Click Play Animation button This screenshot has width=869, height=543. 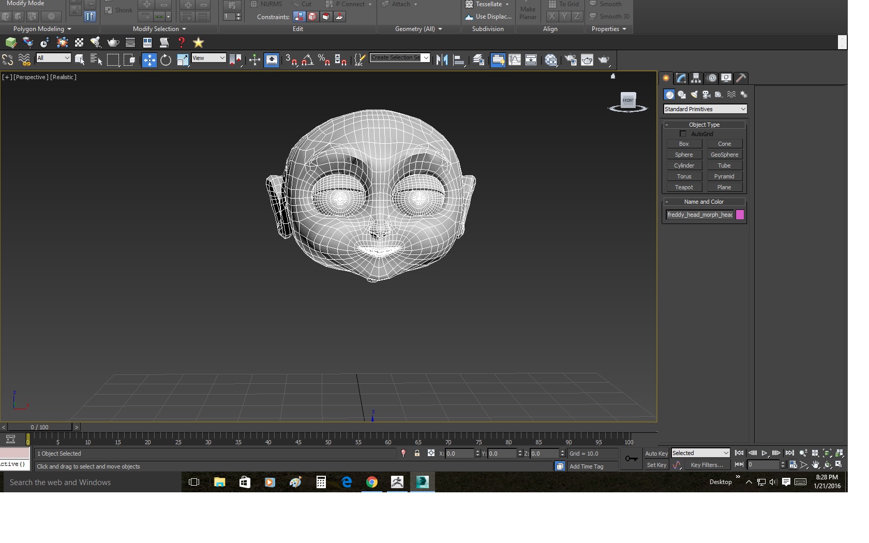[x=764, y=453]
